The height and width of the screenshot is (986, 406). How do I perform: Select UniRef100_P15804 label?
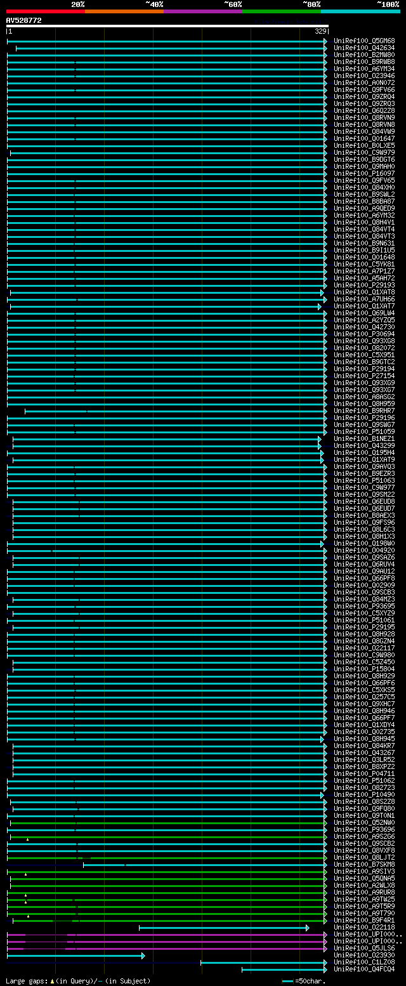(364, 669)
